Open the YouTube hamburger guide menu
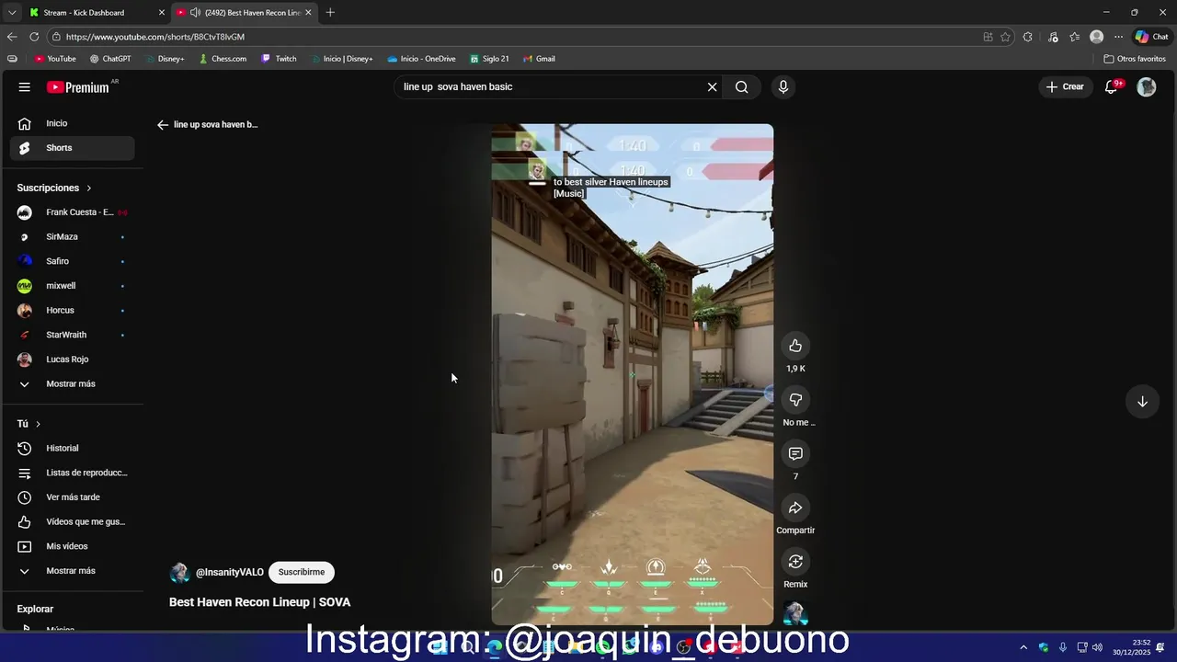This screenshot has width=1177, height=662. tap(25, 87)
